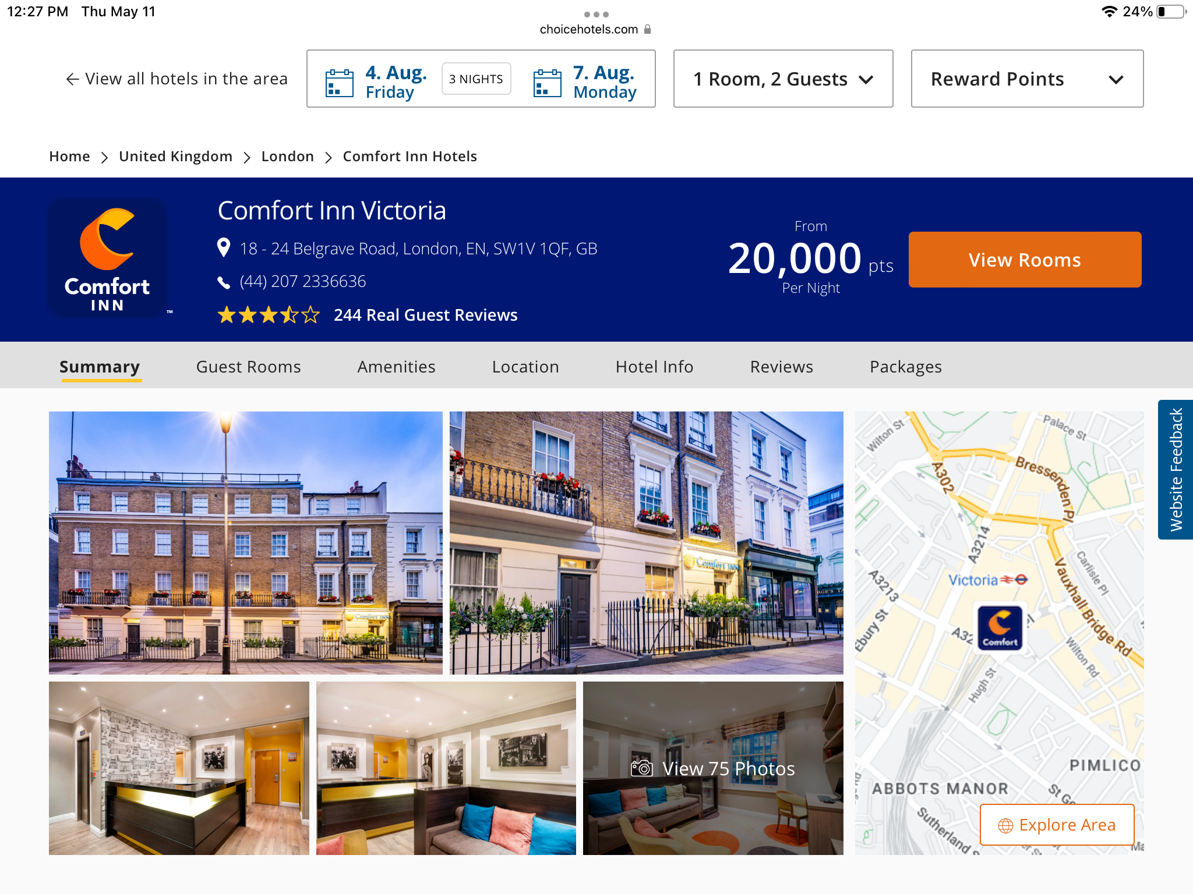
Task: Click the Explore Area button
Action: point(1057,825)
